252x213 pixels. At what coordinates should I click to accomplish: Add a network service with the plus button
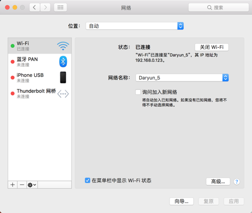click(x=13, y=185)
